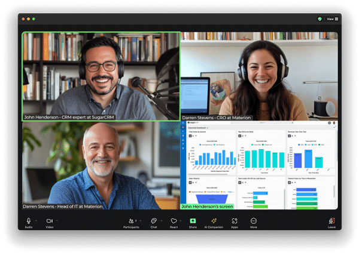
Task: Click John Henderson's shared screen
Action: pyautogui.click(x=258, y=165)
